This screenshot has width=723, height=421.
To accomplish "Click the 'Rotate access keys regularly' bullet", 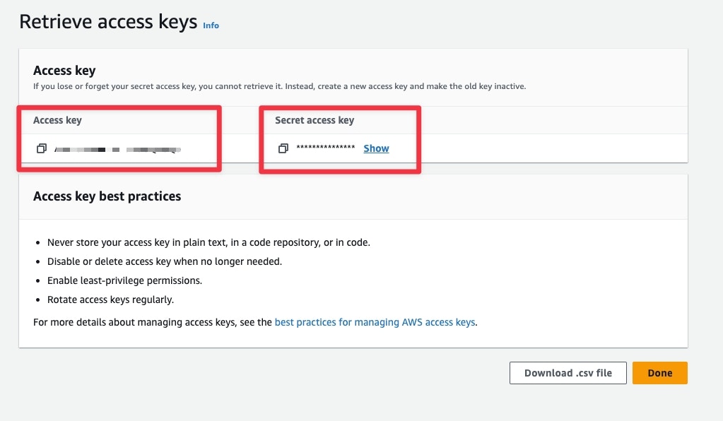I will [x=110, y=300].
